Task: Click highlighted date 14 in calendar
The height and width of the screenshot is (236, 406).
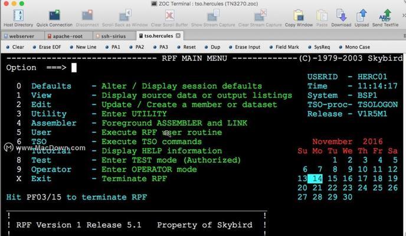Action: click(x=315, y=179)
